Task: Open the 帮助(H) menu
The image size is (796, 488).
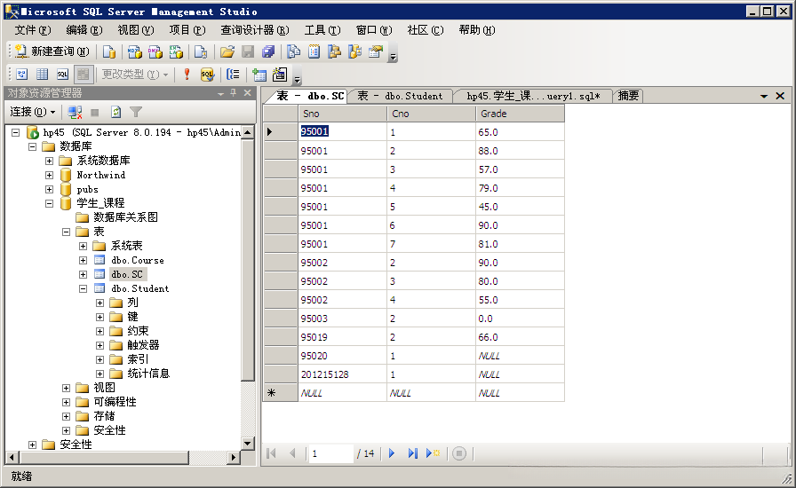Action: coord(477,30)
